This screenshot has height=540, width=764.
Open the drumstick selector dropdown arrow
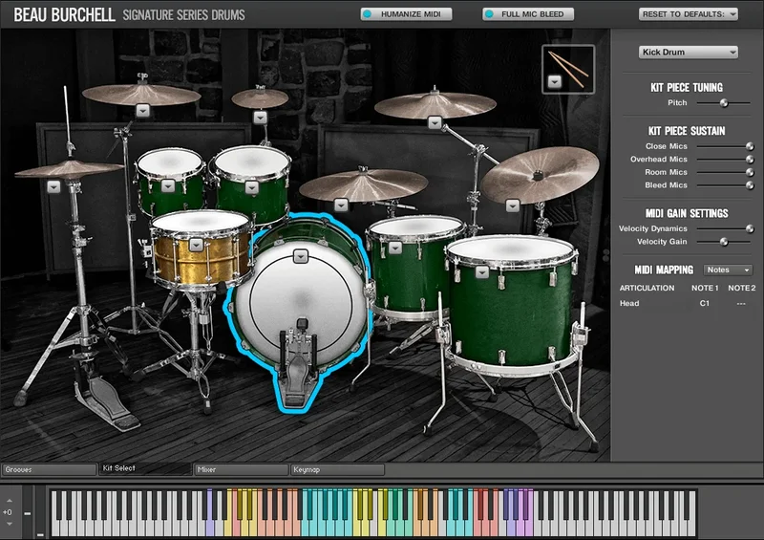point(555,81)
